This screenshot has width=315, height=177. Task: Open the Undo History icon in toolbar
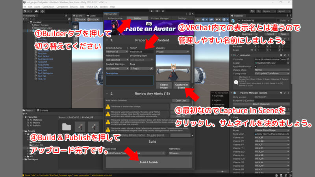point(252,11)
